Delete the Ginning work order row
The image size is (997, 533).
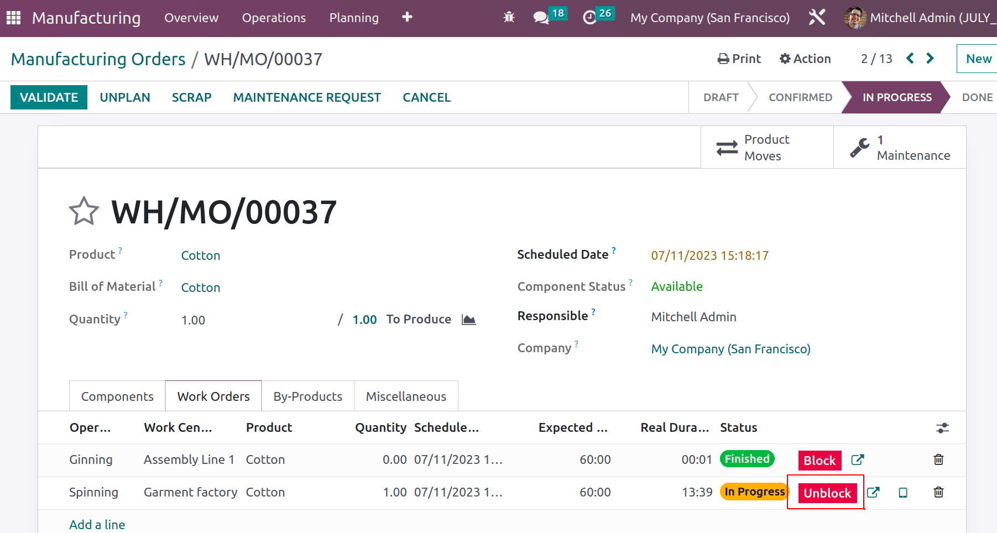coord(938,459)
